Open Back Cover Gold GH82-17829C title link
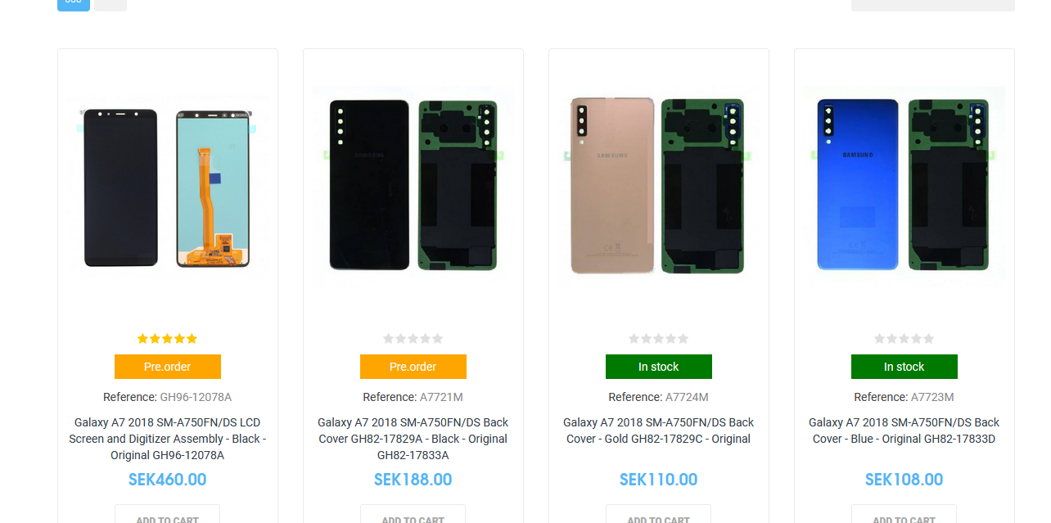Viewport: 1051px width, 523px height. (x=659, y=431)
